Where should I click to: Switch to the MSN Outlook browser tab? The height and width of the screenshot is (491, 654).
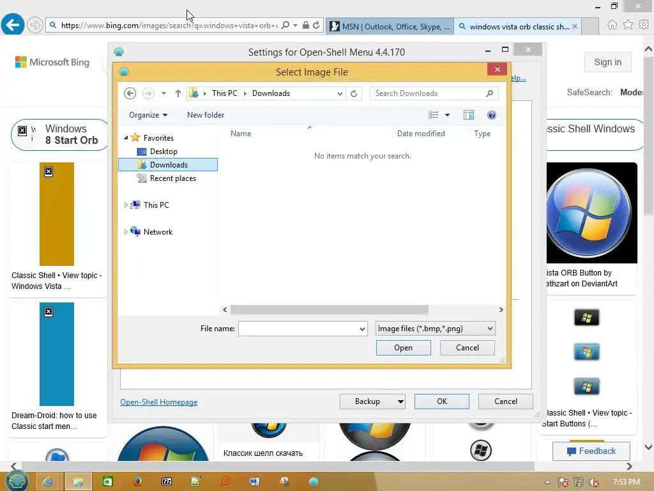(390, 26)
